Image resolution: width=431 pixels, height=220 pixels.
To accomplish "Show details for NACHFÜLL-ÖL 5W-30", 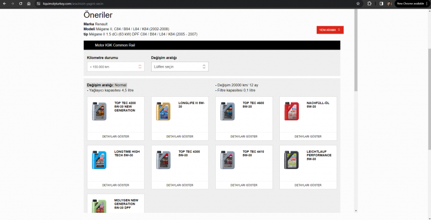I will pyautogui.click(x=308, y=136).
